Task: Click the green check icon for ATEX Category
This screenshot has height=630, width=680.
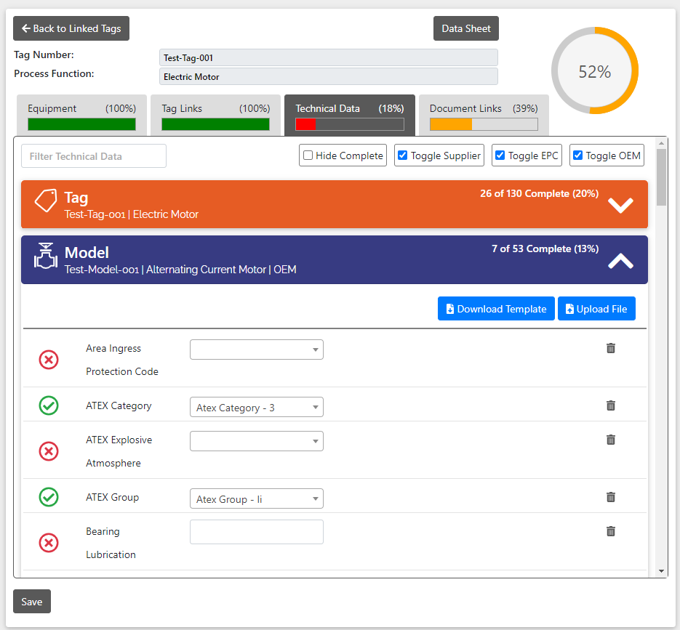Action: pyautogui.click(x=49, y=405)
